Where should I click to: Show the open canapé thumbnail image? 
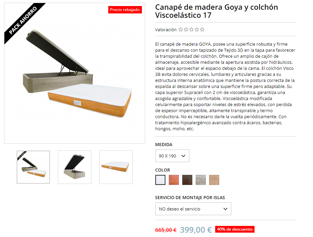(x=75, y=167)
